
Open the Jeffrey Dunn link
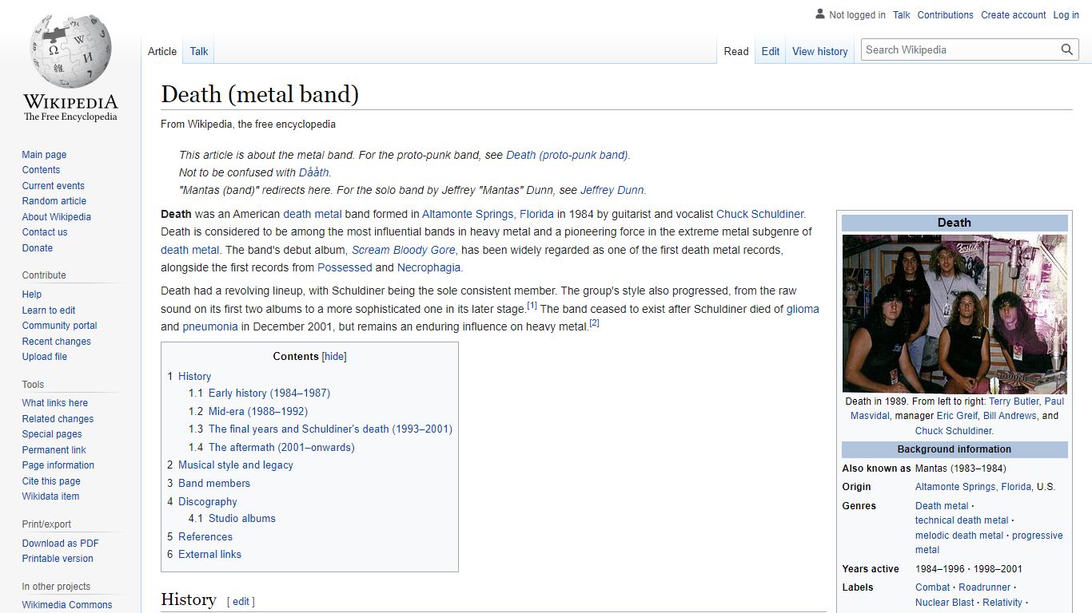pos(612,190)
